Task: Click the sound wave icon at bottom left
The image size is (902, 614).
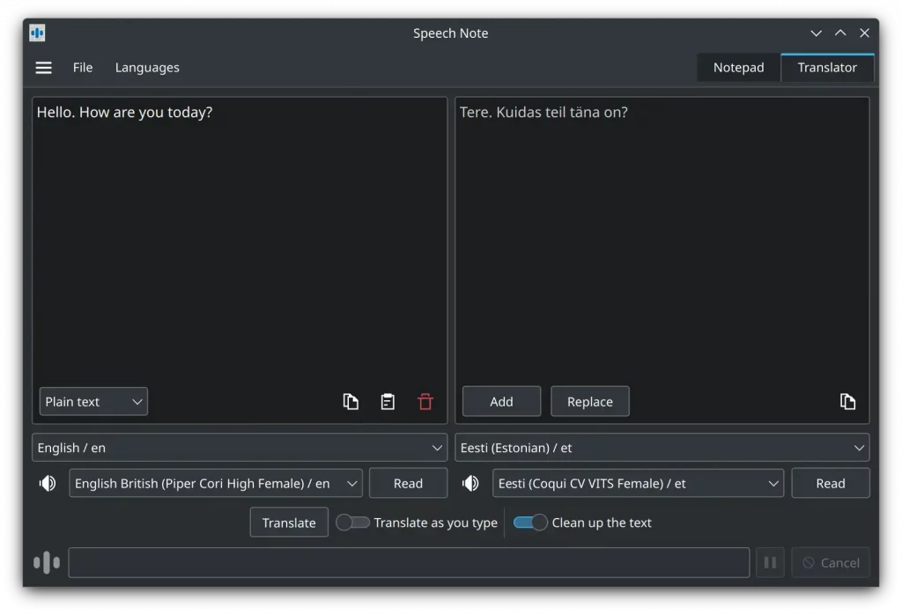Action: [46, 562]
